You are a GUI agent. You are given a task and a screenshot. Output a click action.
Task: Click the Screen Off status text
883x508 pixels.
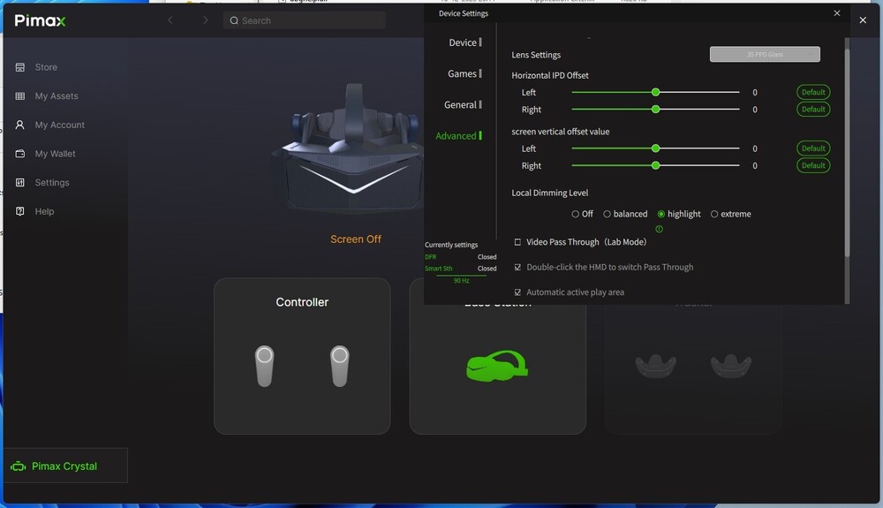coord(355,239)
